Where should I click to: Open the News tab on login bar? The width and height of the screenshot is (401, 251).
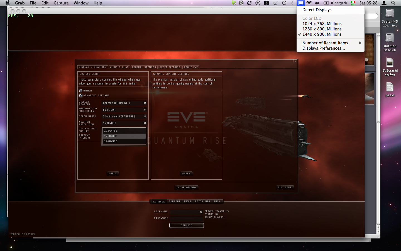[188, 201]
